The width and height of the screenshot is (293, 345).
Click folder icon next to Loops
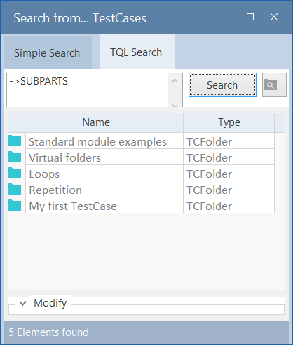tap(15, 173)
